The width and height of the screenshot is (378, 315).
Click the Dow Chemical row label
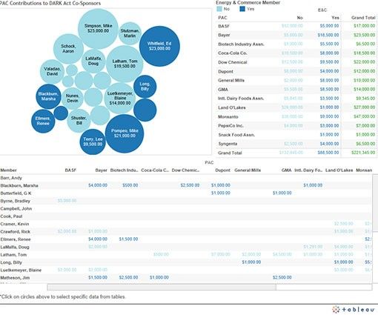(233, 62)
